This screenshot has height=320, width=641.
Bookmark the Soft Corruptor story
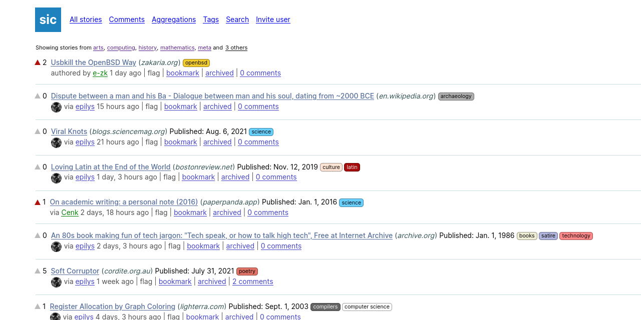click(x=175, y=281)
